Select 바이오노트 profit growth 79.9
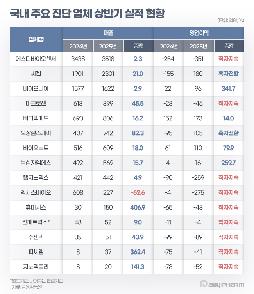 228,148
